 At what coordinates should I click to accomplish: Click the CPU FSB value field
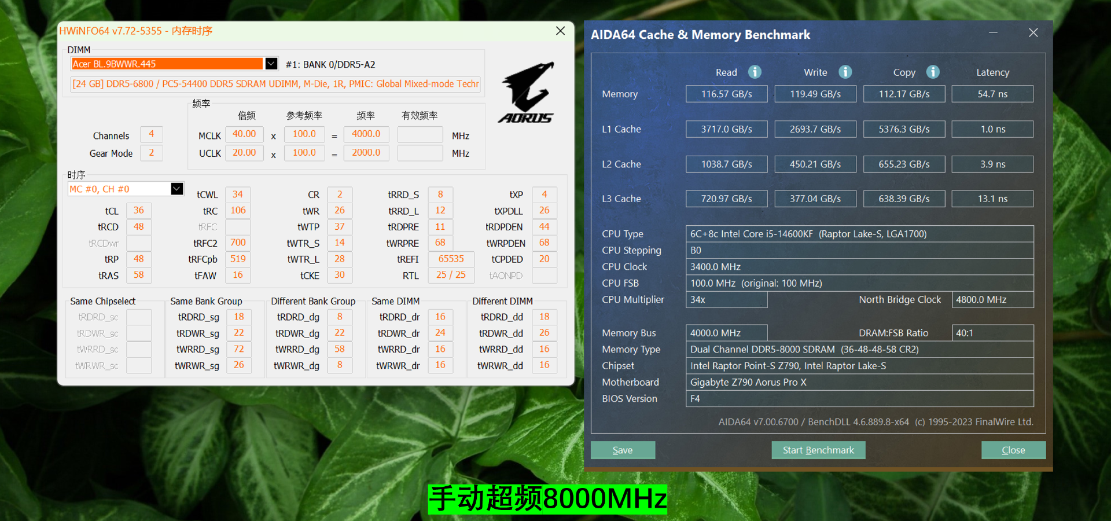860,283
